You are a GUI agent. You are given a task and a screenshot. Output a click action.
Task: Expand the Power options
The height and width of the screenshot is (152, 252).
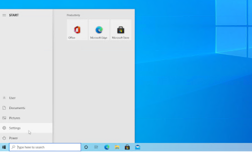tap(13, 138)
